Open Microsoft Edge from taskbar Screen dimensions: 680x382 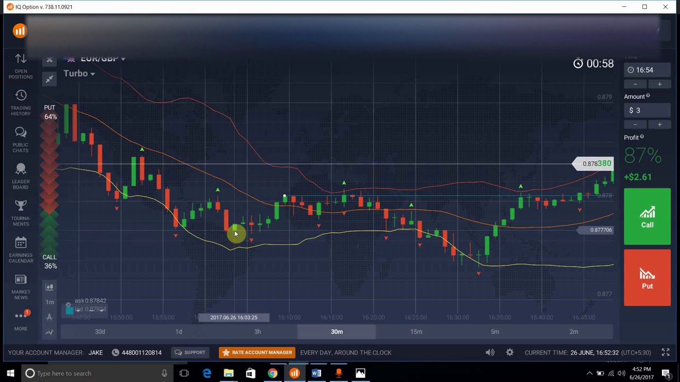tap(207, 374)
